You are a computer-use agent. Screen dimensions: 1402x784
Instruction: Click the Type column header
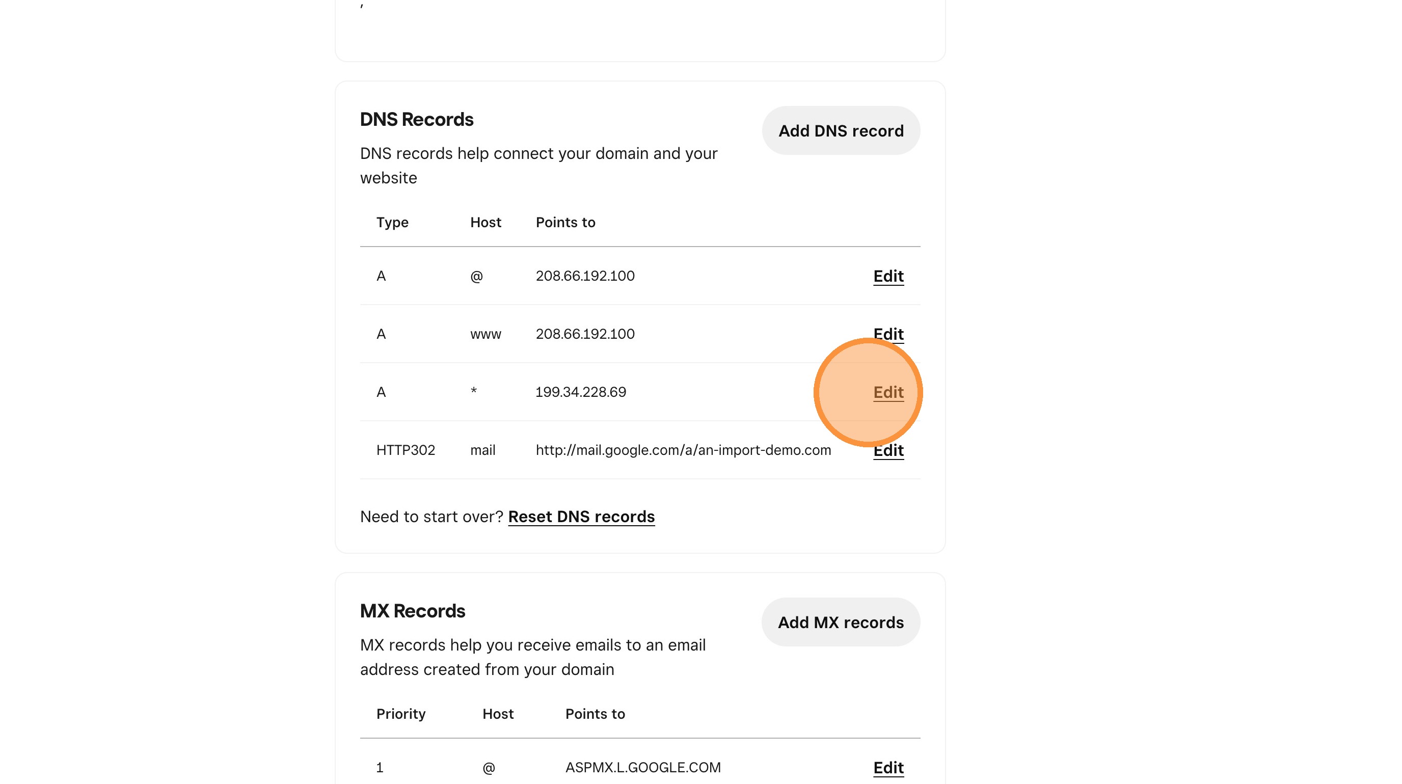click(x=392, y=222)
